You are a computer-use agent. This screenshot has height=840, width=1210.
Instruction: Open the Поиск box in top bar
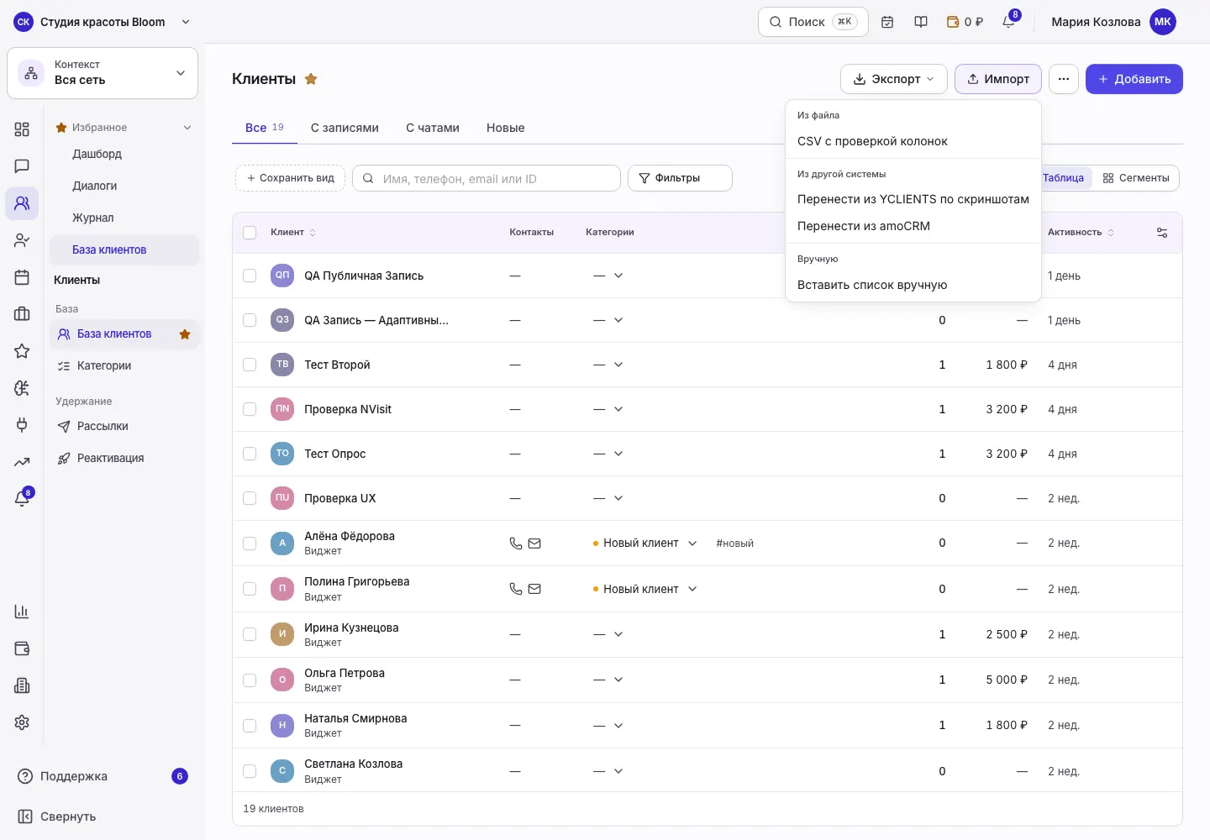813,22
